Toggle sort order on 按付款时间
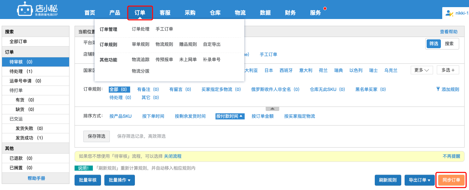Image resolution: width=469 pixels, height=190 pixels. [x=229, y=116]
